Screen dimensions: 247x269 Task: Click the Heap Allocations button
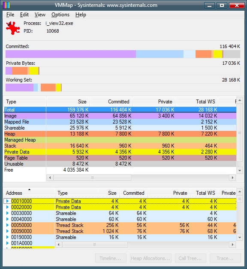(x=151, y=258)
